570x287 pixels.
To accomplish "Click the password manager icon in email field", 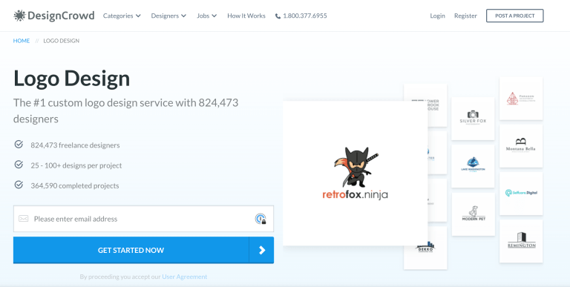I will (x=261, y=219).
